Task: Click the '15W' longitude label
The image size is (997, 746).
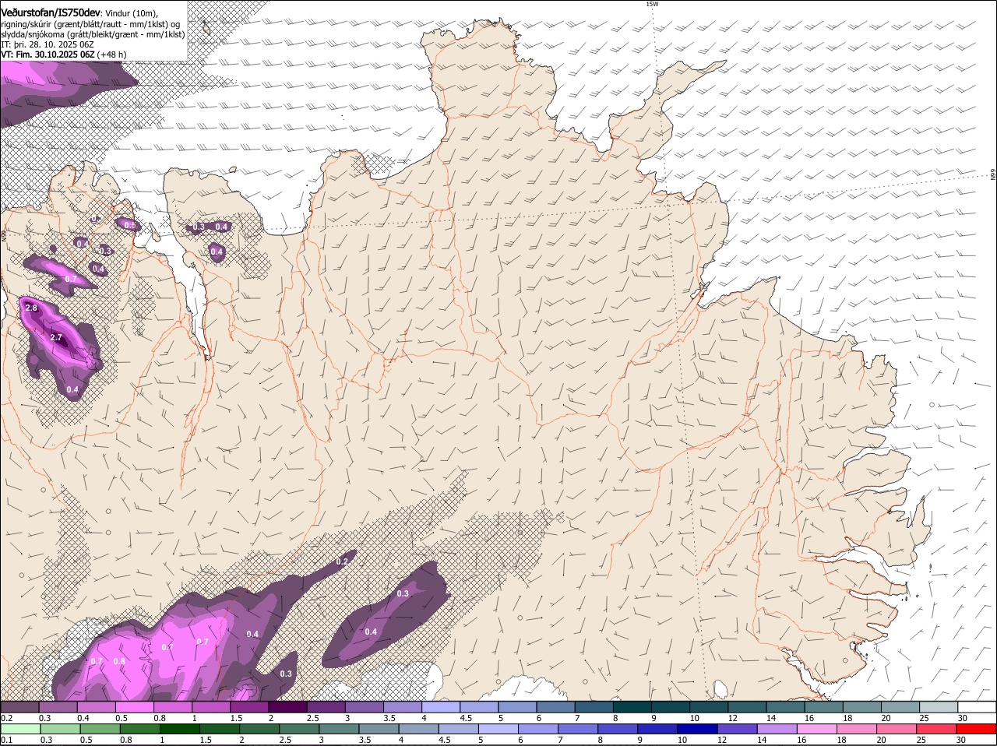Action: pos(652,4)
